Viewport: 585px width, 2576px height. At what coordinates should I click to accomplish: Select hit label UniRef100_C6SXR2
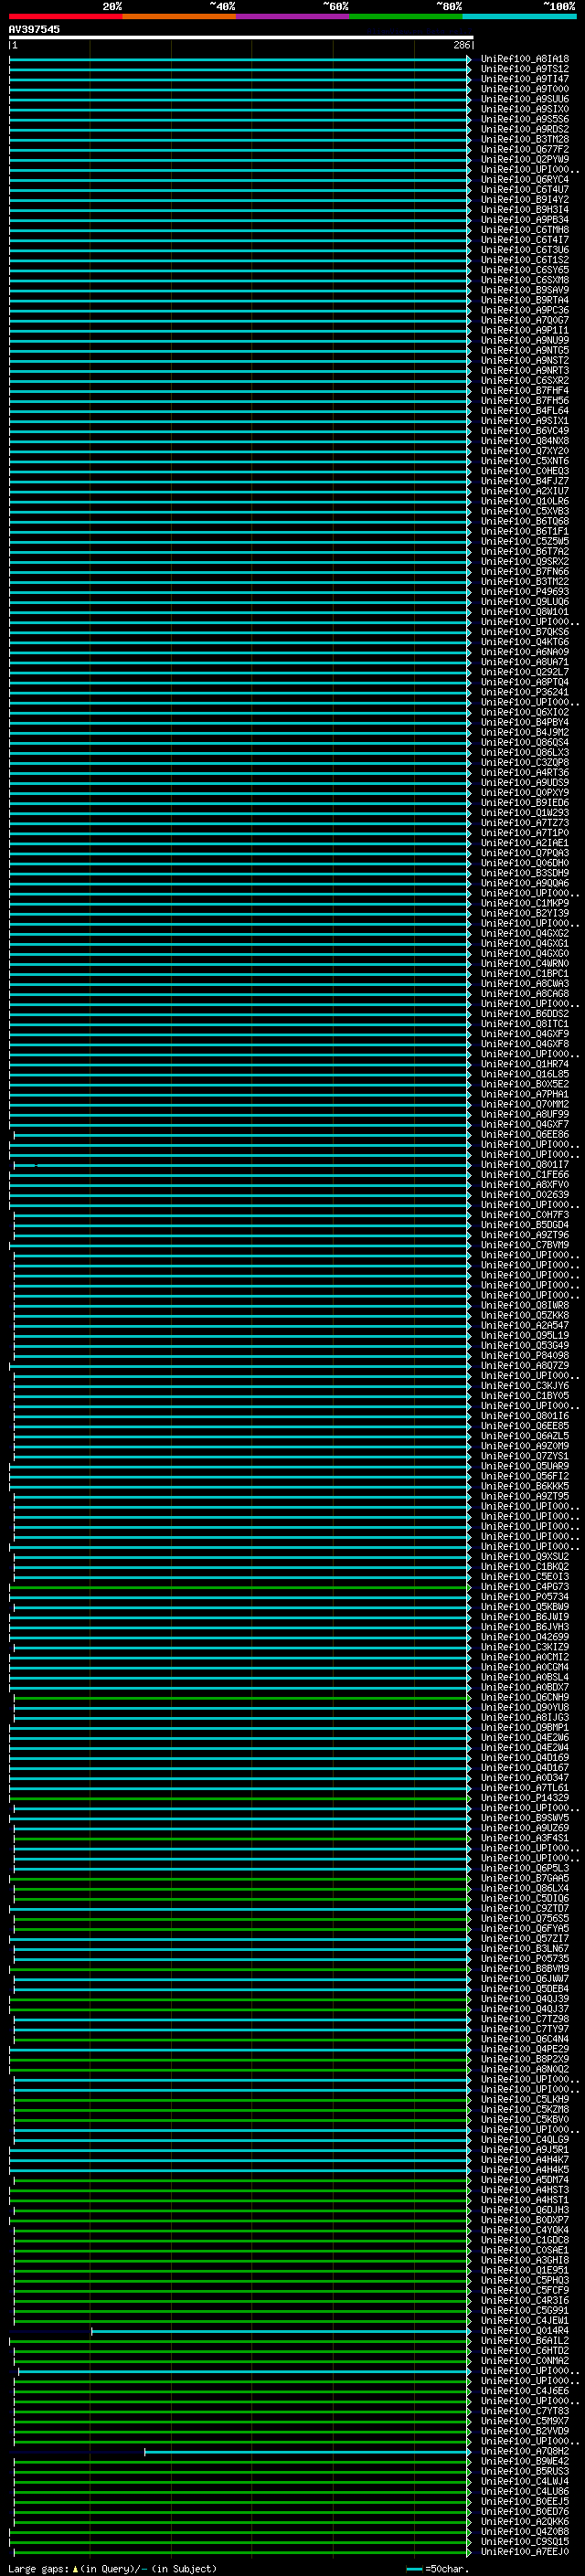pos(525,381)
